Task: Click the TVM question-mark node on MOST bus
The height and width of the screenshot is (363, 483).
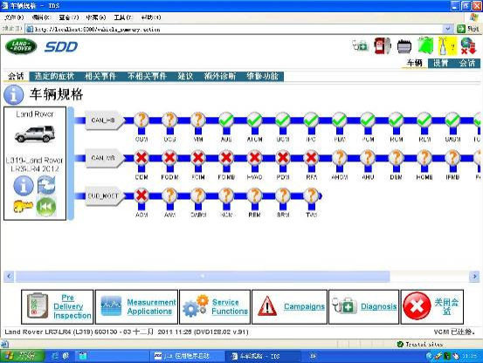Action: pyautogui.click(x=311, y=195)
